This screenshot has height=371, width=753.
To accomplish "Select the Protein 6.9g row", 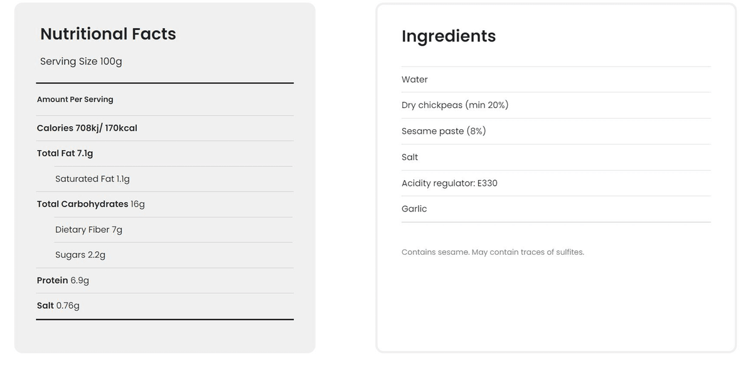I will click(x=164, y=281).
